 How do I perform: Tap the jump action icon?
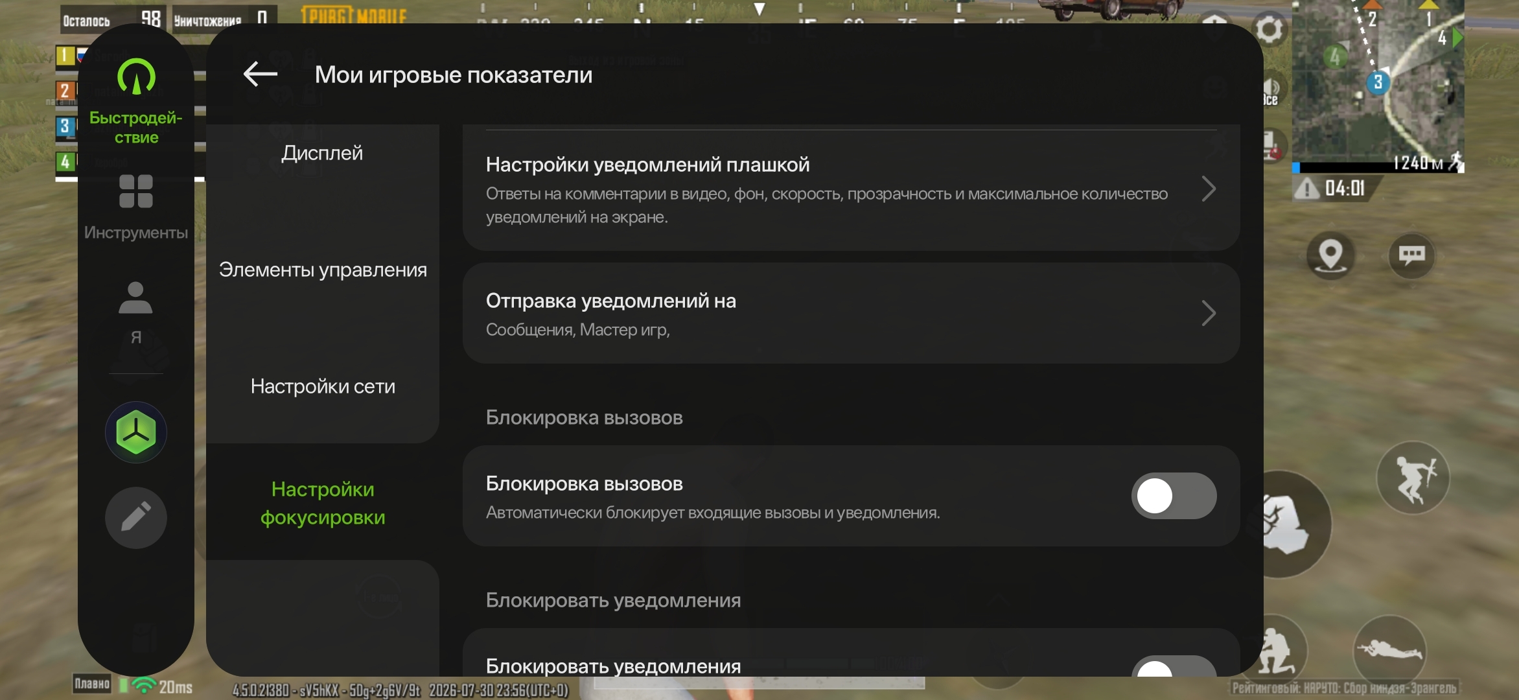click(x=1413, y=478)
